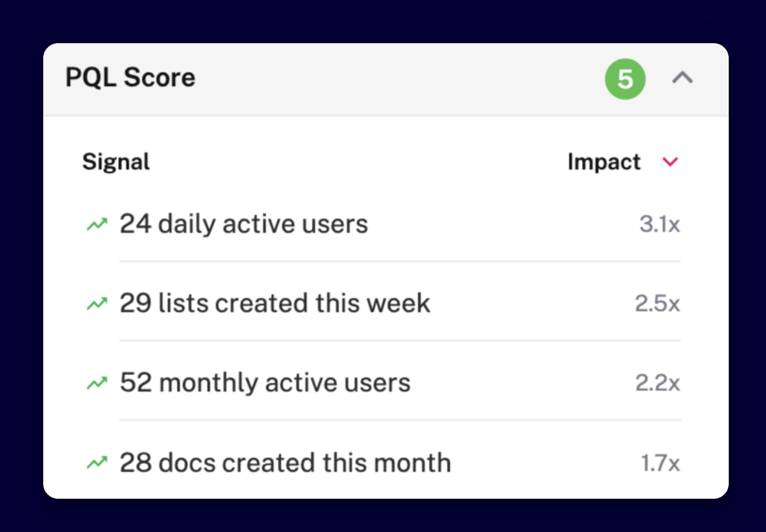
Task: Click trend icon beside 52 monthly active users
Action: point(97,383)
